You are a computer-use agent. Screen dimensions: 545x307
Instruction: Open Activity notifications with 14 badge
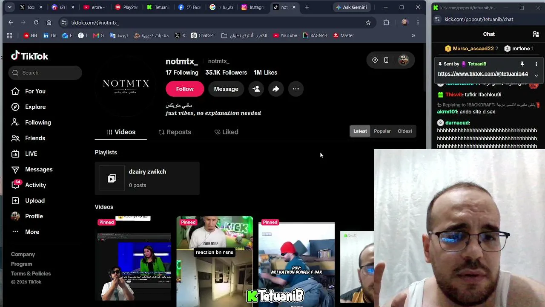coord(29,185)
